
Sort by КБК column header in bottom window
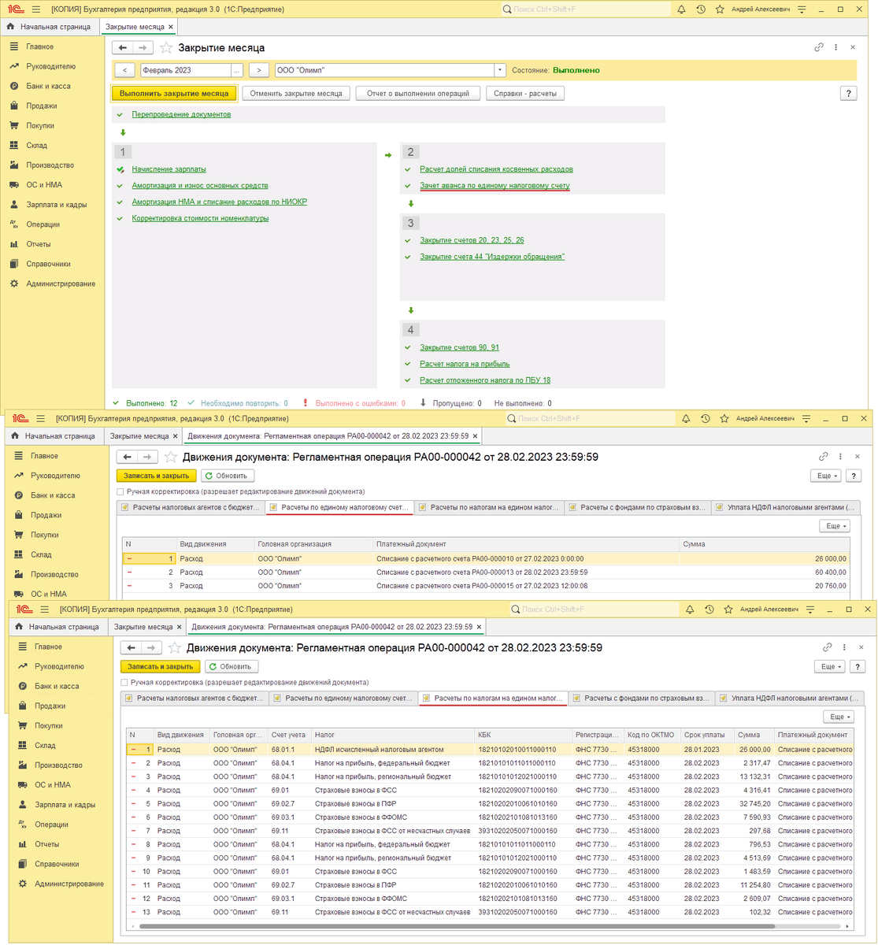(523, 735)
